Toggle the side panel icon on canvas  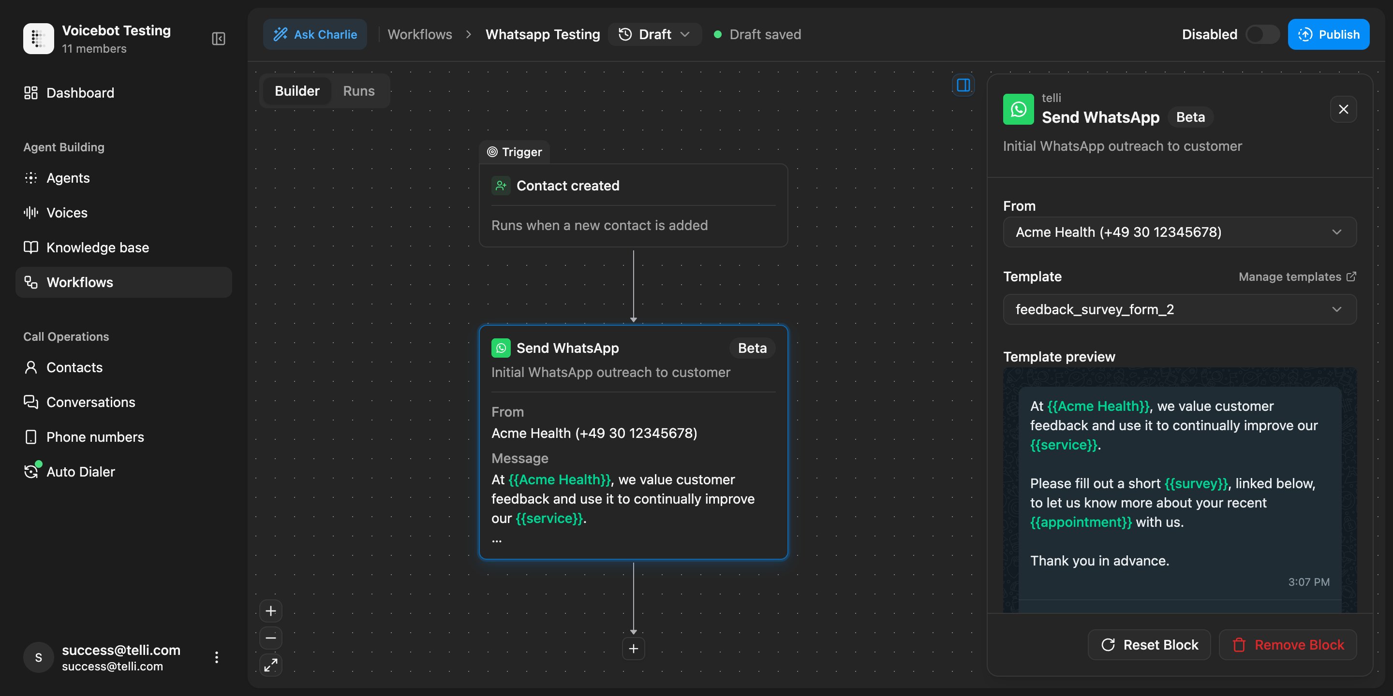[963, 85]
